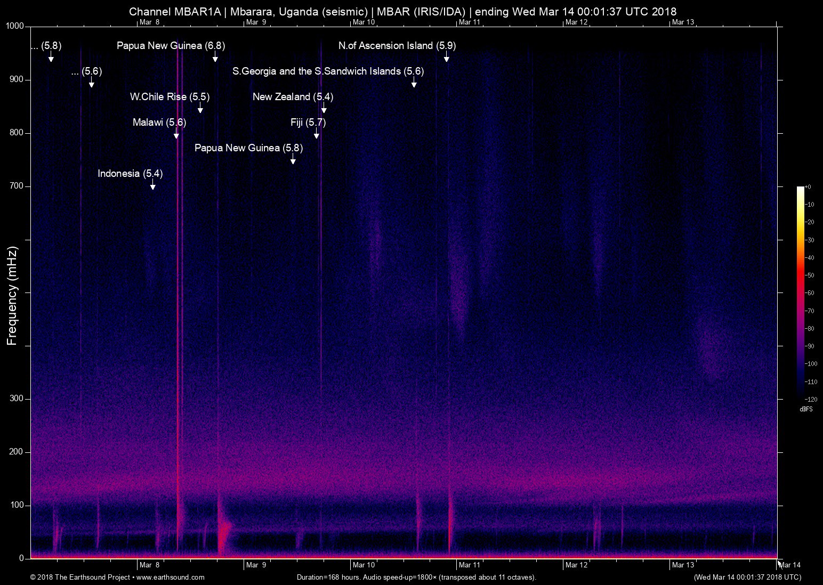Click the arrow beneath Papua New Guinea (5.8)

[293, 160]
